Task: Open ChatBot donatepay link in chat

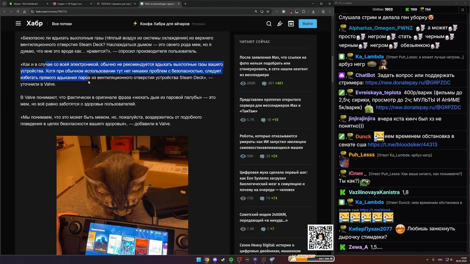Action: point(408,83)
